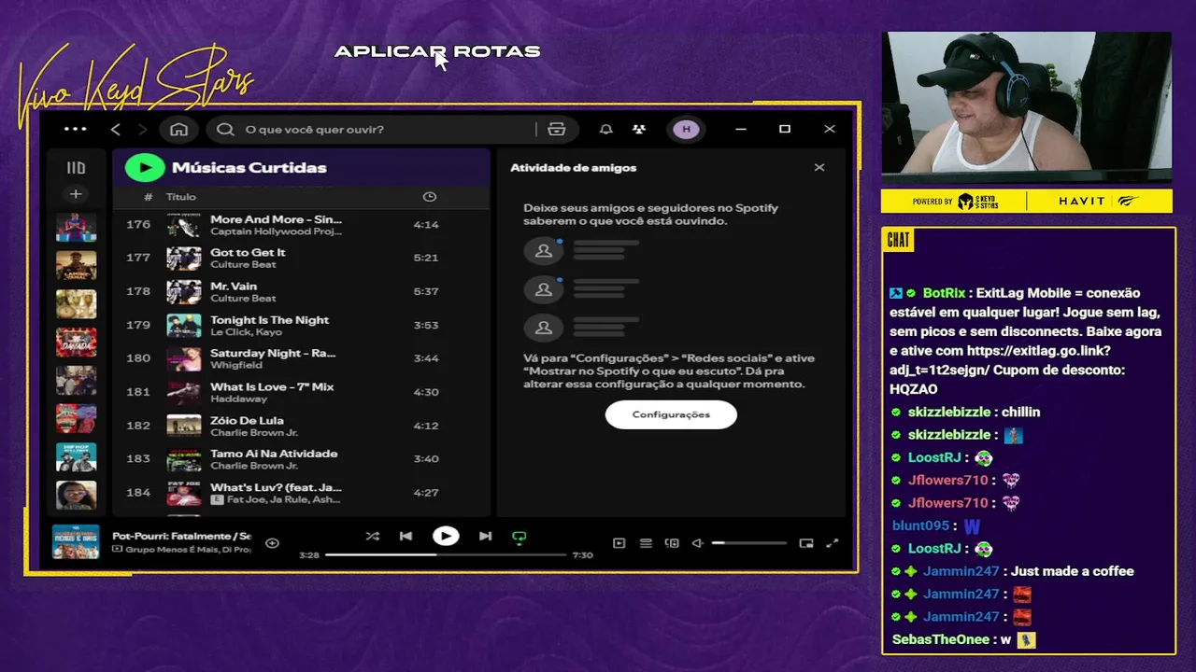The image size is (1196, 672).
Task: Click the blunt095 username in chat
Action: click(920, 525)
